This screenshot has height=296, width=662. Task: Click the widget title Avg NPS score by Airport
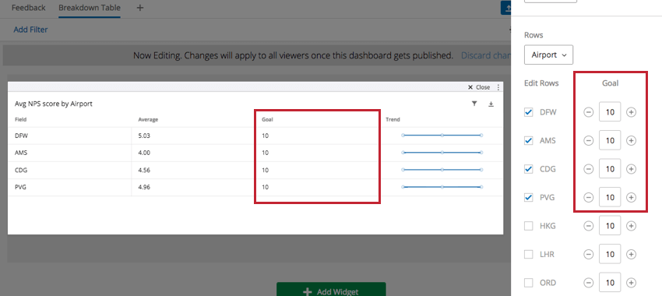(54, 104)
